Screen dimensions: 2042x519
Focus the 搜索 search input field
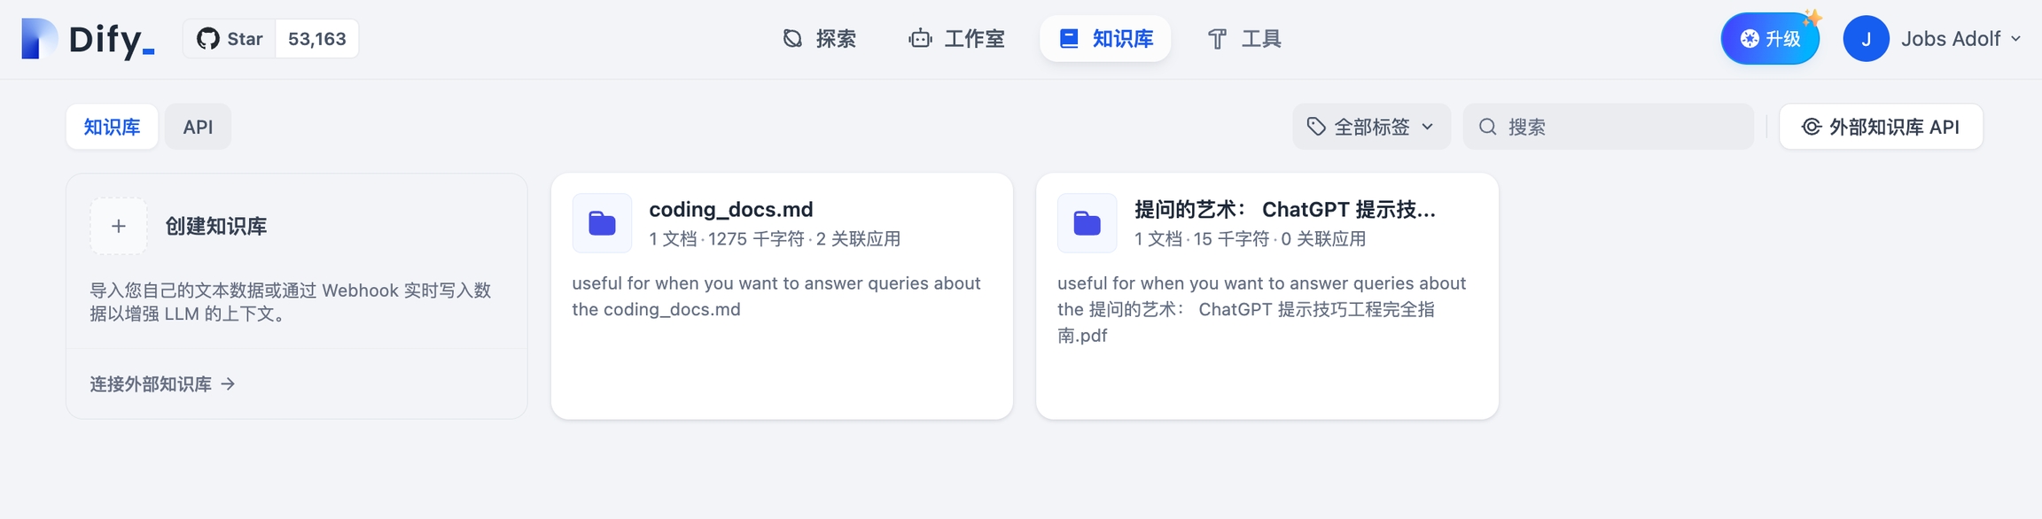pos(1622,127)
